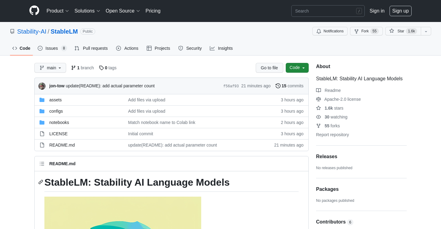Go to Pricing page

153,11
